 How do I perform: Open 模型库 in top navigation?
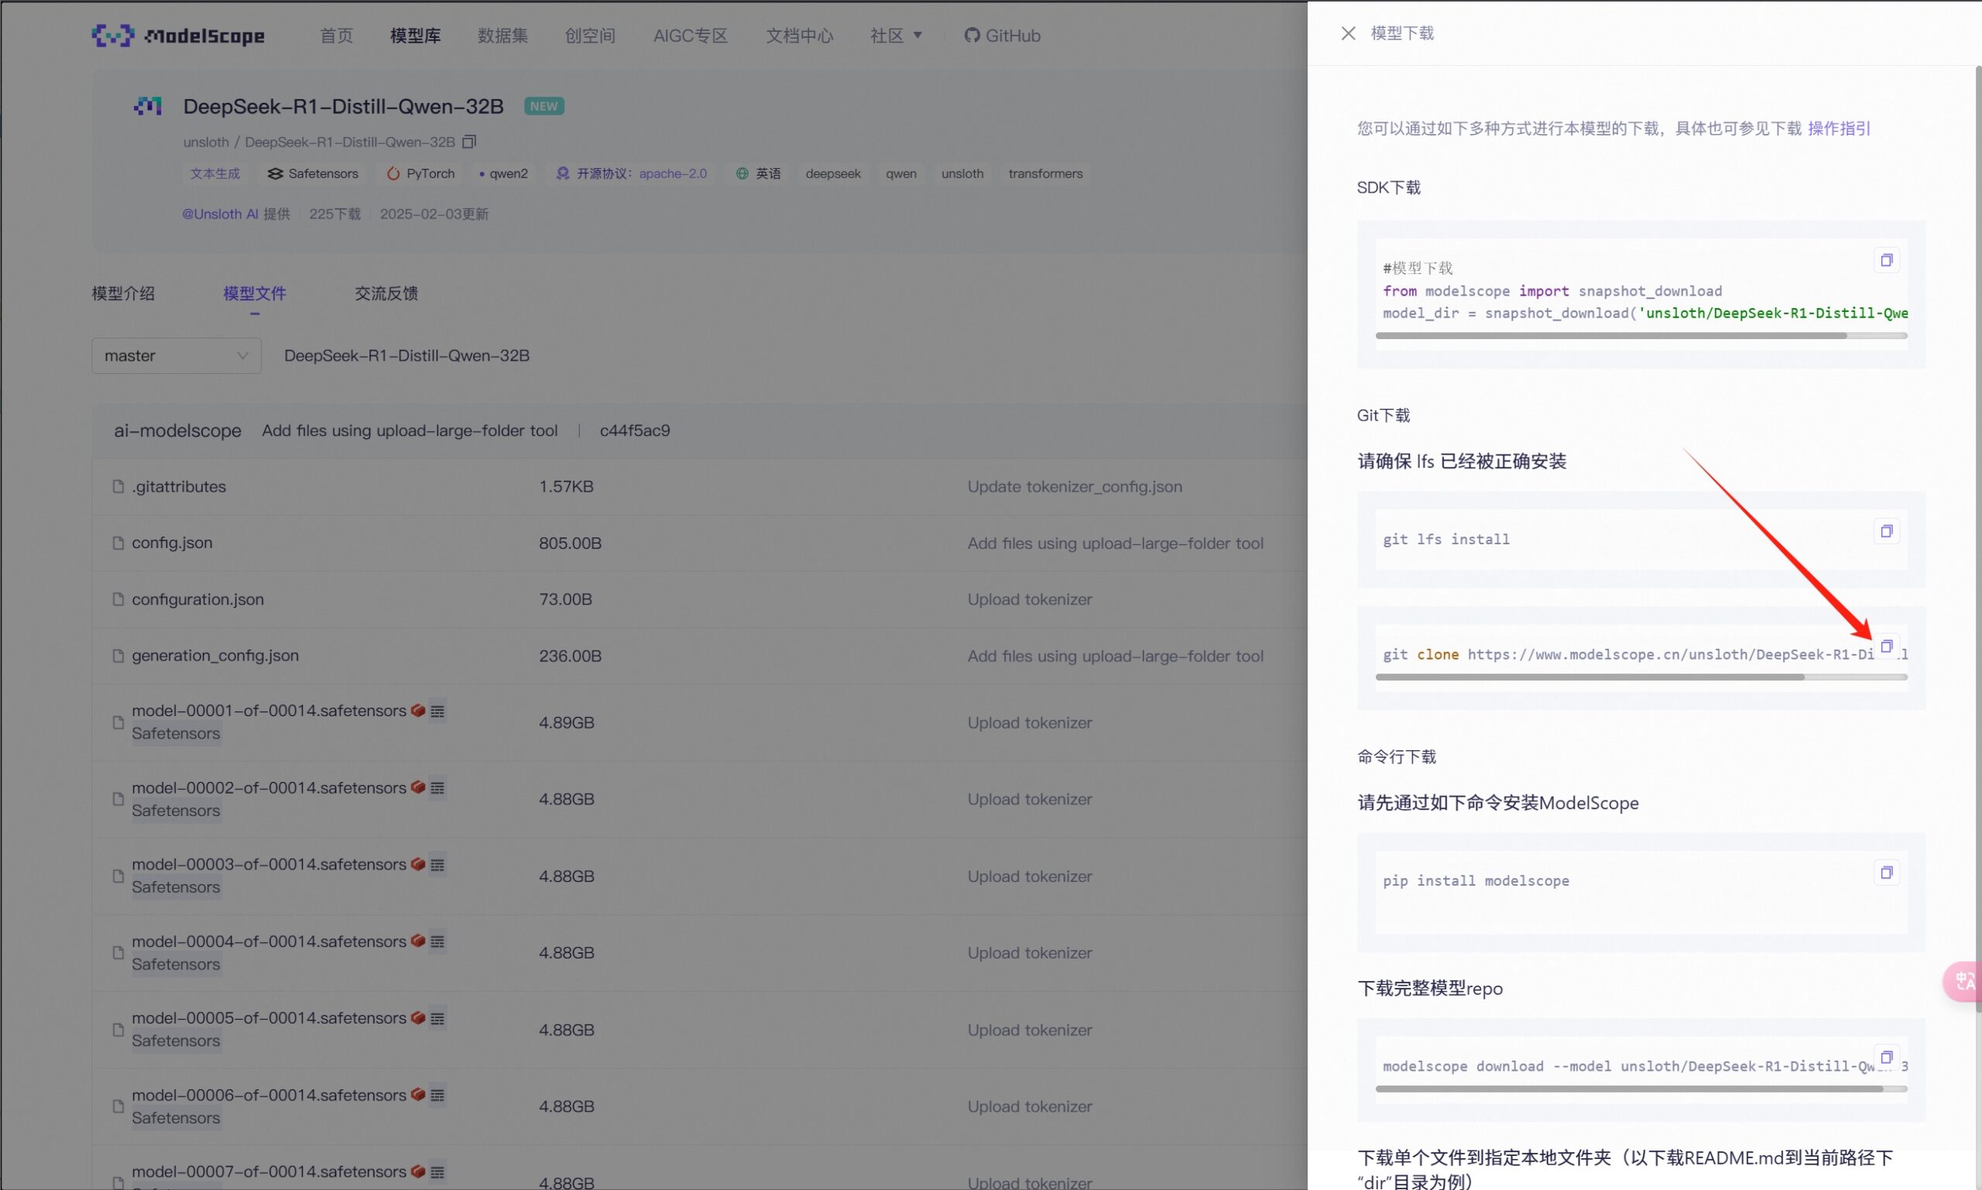pyautogui.click(x=415, y=36)
